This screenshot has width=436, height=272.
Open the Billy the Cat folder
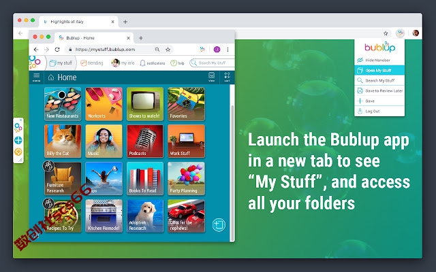coord(63,141)
